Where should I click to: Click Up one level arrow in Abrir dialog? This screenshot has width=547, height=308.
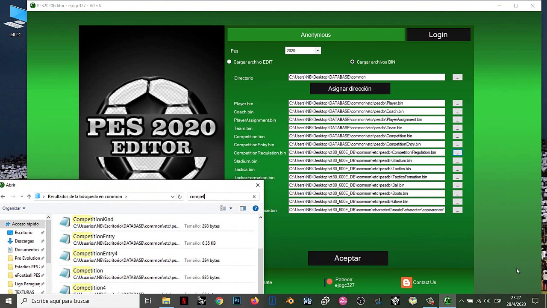coord(29,196)
